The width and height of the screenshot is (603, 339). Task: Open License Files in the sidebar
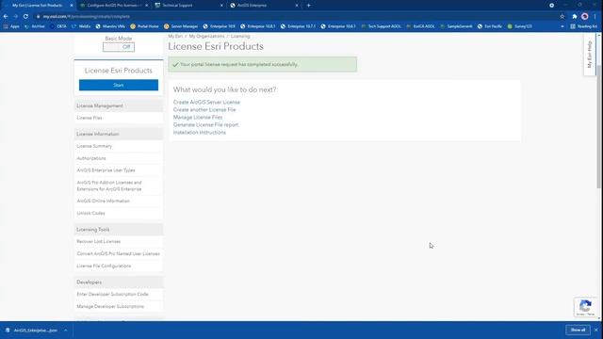pos(90,118)
